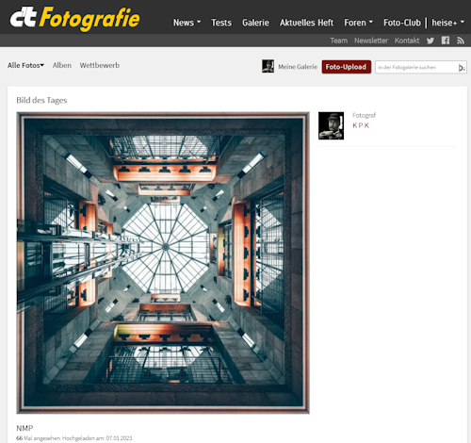Image resolution: width=471 pixels, height=443 pixels.
Task: Open the Newsletter link
Action: pos(371,41)
